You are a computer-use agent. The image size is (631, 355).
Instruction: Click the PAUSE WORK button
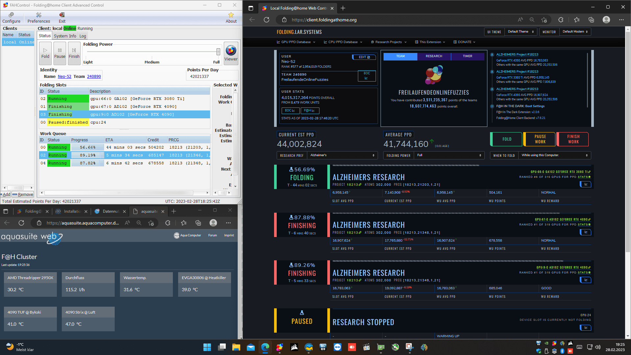coord(540,139)
